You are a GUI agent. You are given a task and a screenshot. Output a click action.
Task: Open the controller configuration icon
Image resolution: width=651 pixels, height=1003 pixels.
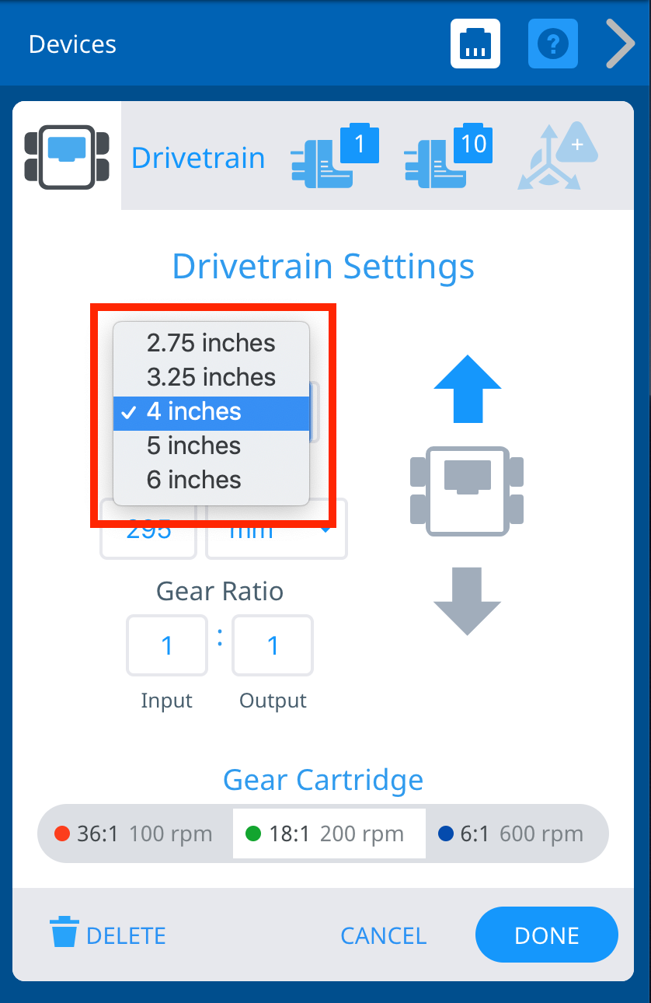475,44
